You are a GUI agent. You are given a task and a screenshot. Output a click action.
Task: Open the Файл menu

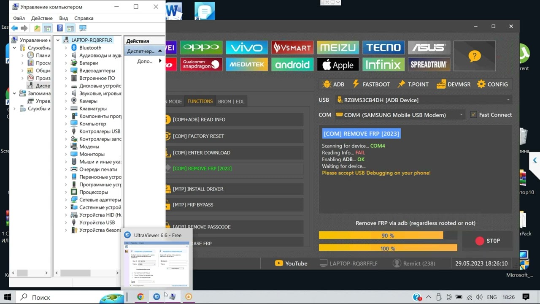click(x=19, y=18)
